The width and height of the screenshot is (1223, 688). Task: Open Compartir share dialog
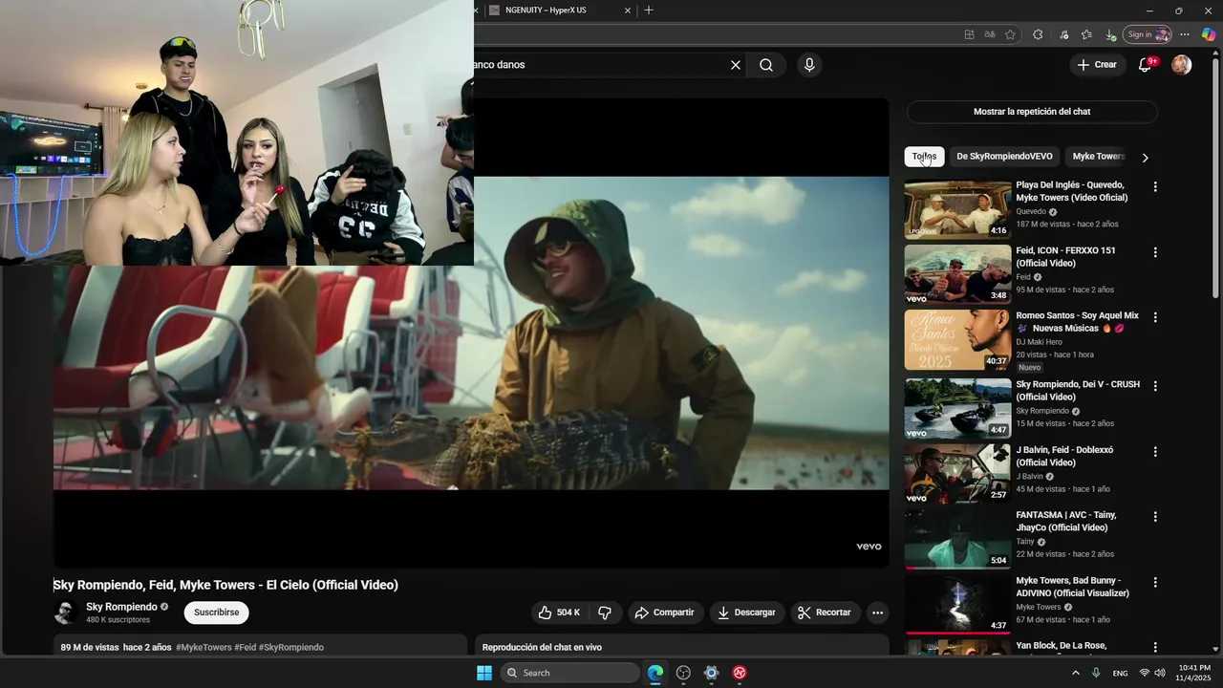665,613
